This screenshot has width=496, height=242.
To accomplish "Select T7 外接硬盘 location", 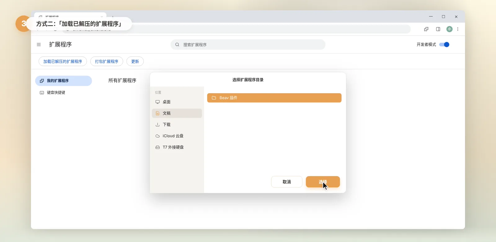I will 177,147.
